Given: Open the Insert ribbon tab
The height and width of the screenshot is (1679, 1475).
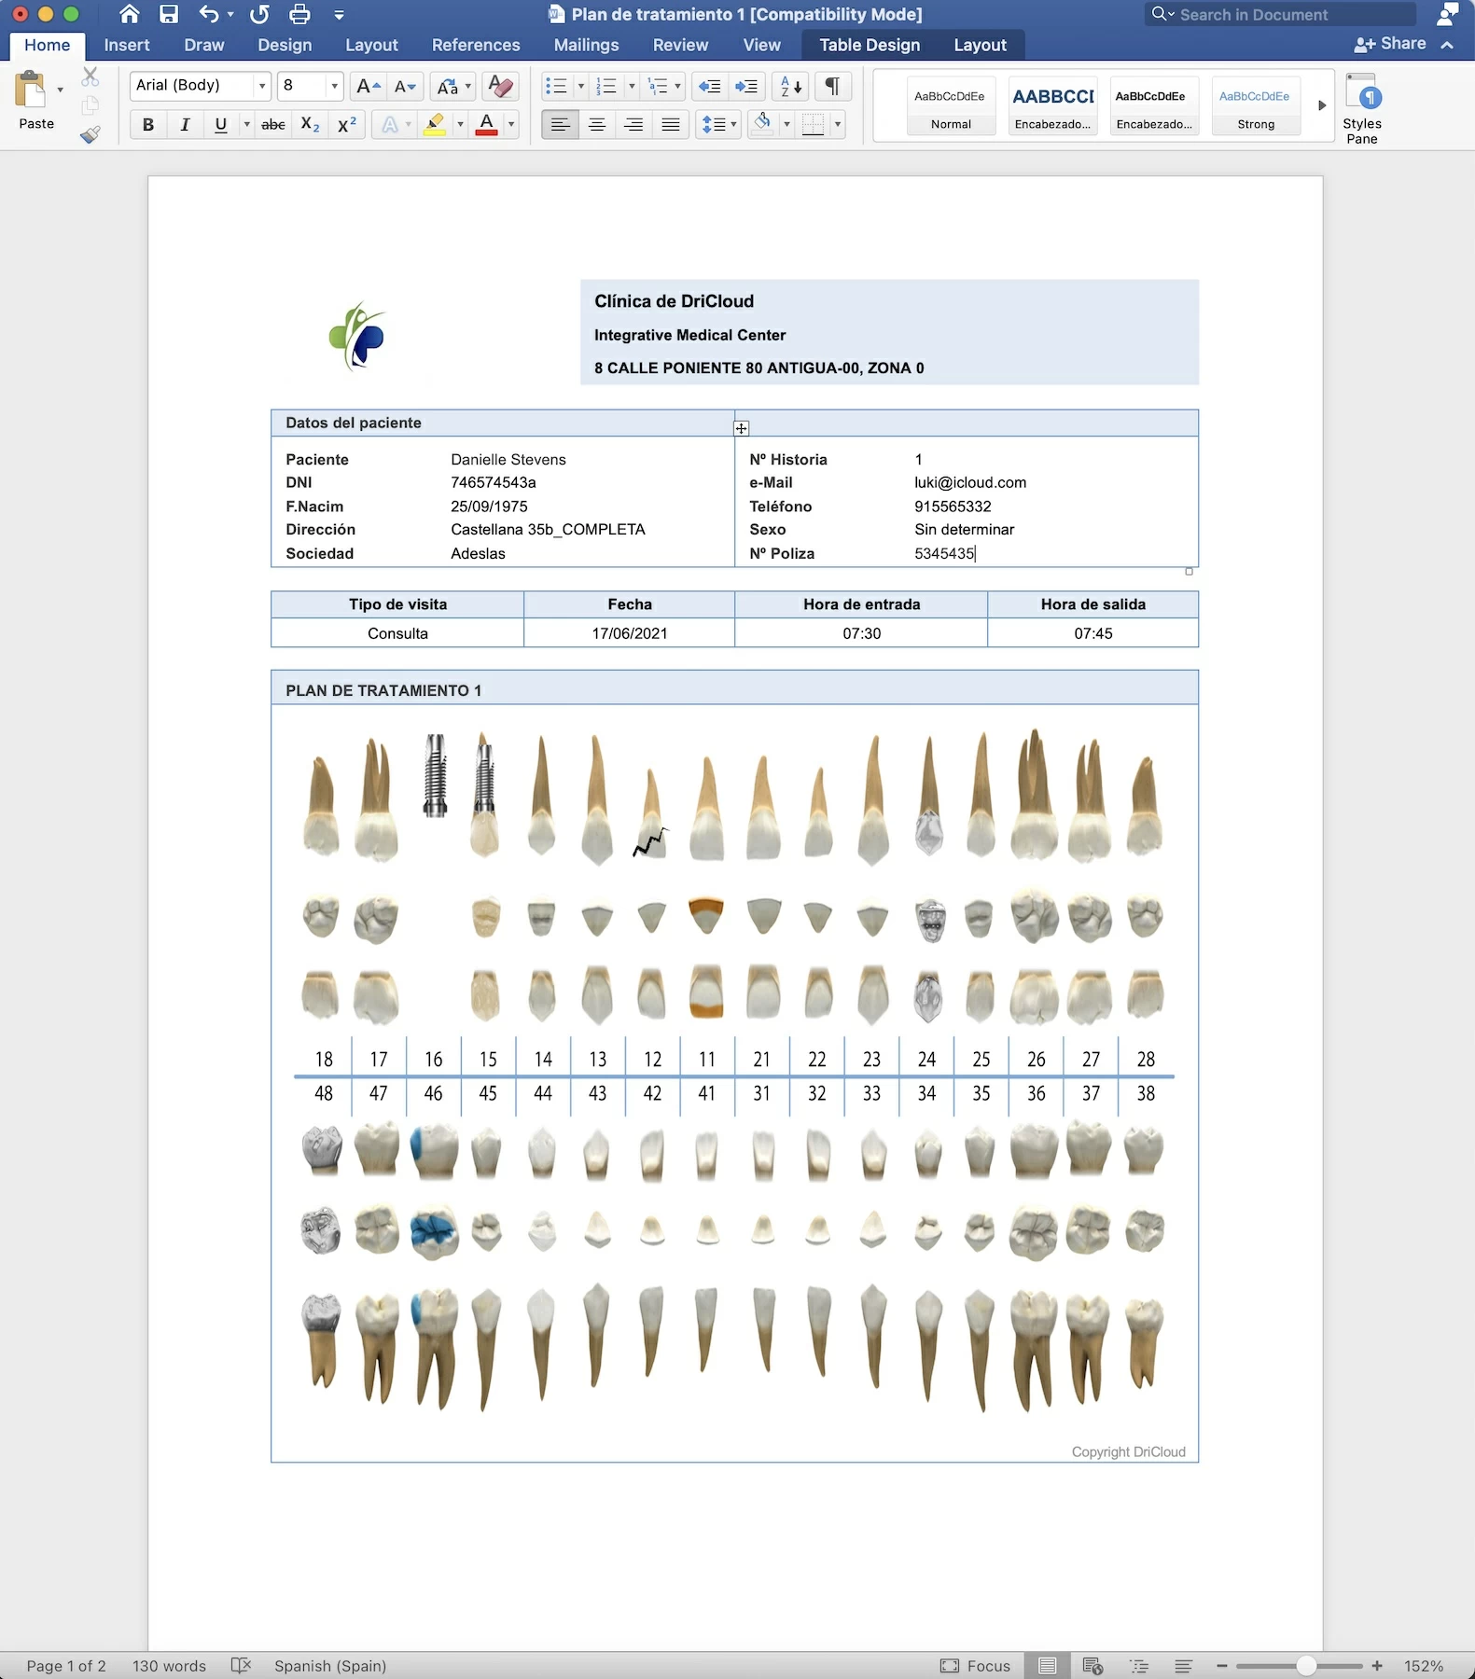Looking at the screenshot, I should tap(127, 45).
